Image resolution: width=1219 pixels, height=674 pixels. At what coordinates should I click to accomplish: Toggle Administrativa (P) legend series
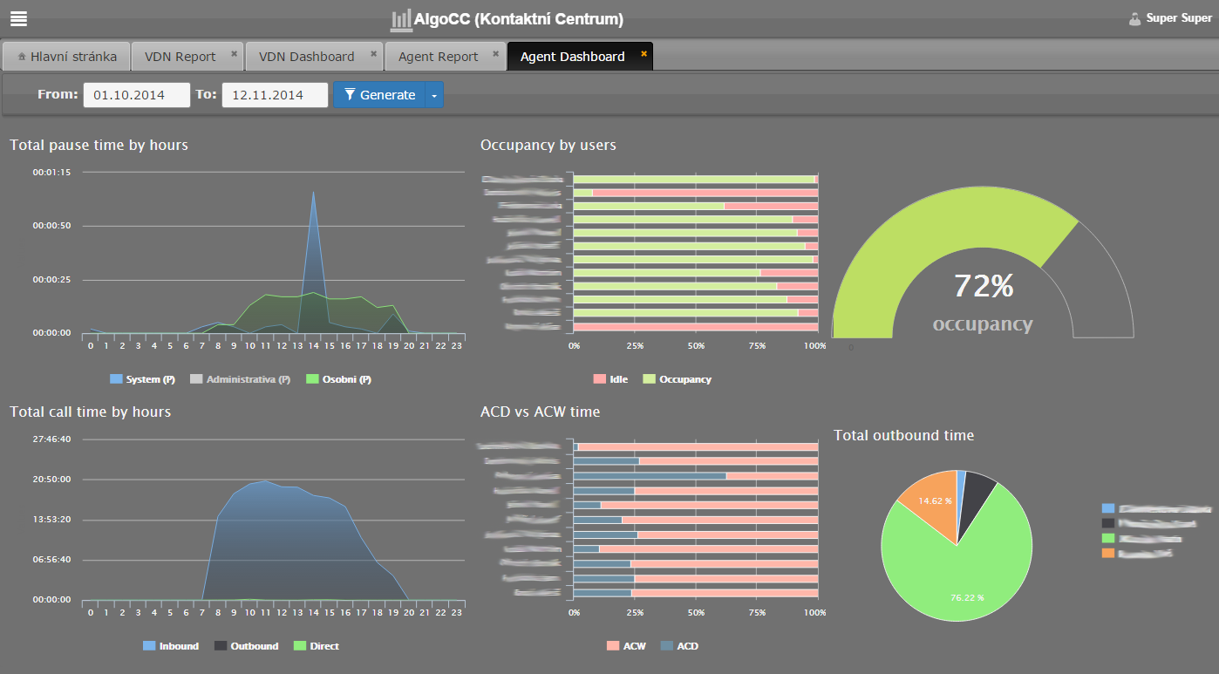click(x=240, y=379)
